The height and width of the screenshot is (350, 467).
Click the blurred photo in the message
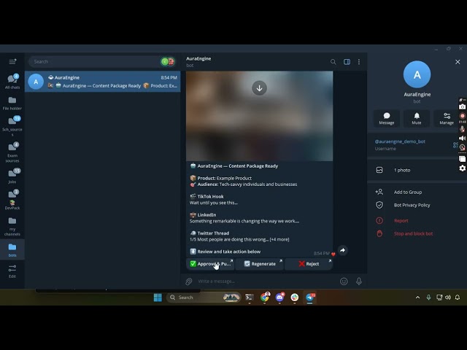[x=260, y=116]
